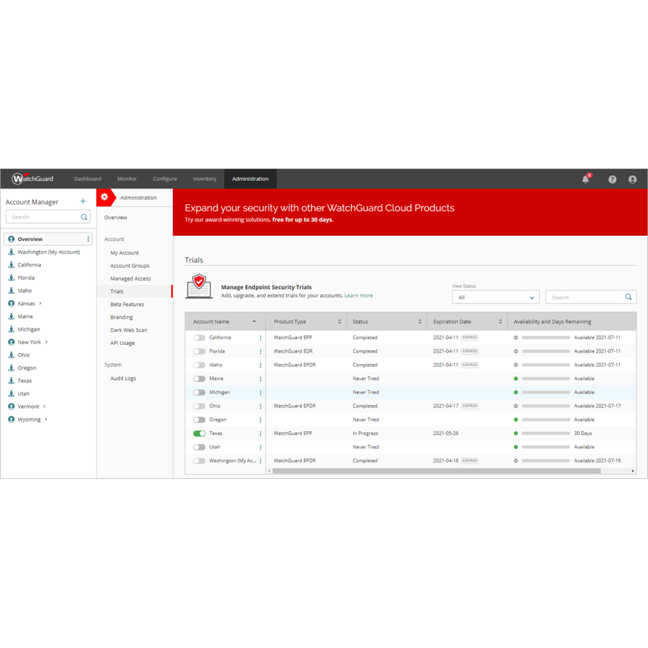This screenshot has width=648, height=648.
Task: Expand the Wyoming account group
Action: 46,419
